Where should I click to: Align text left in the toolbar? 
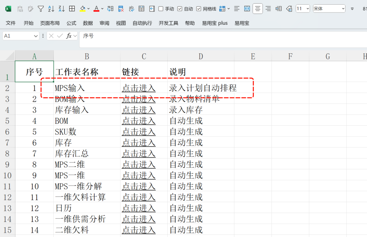click(237, 9)
